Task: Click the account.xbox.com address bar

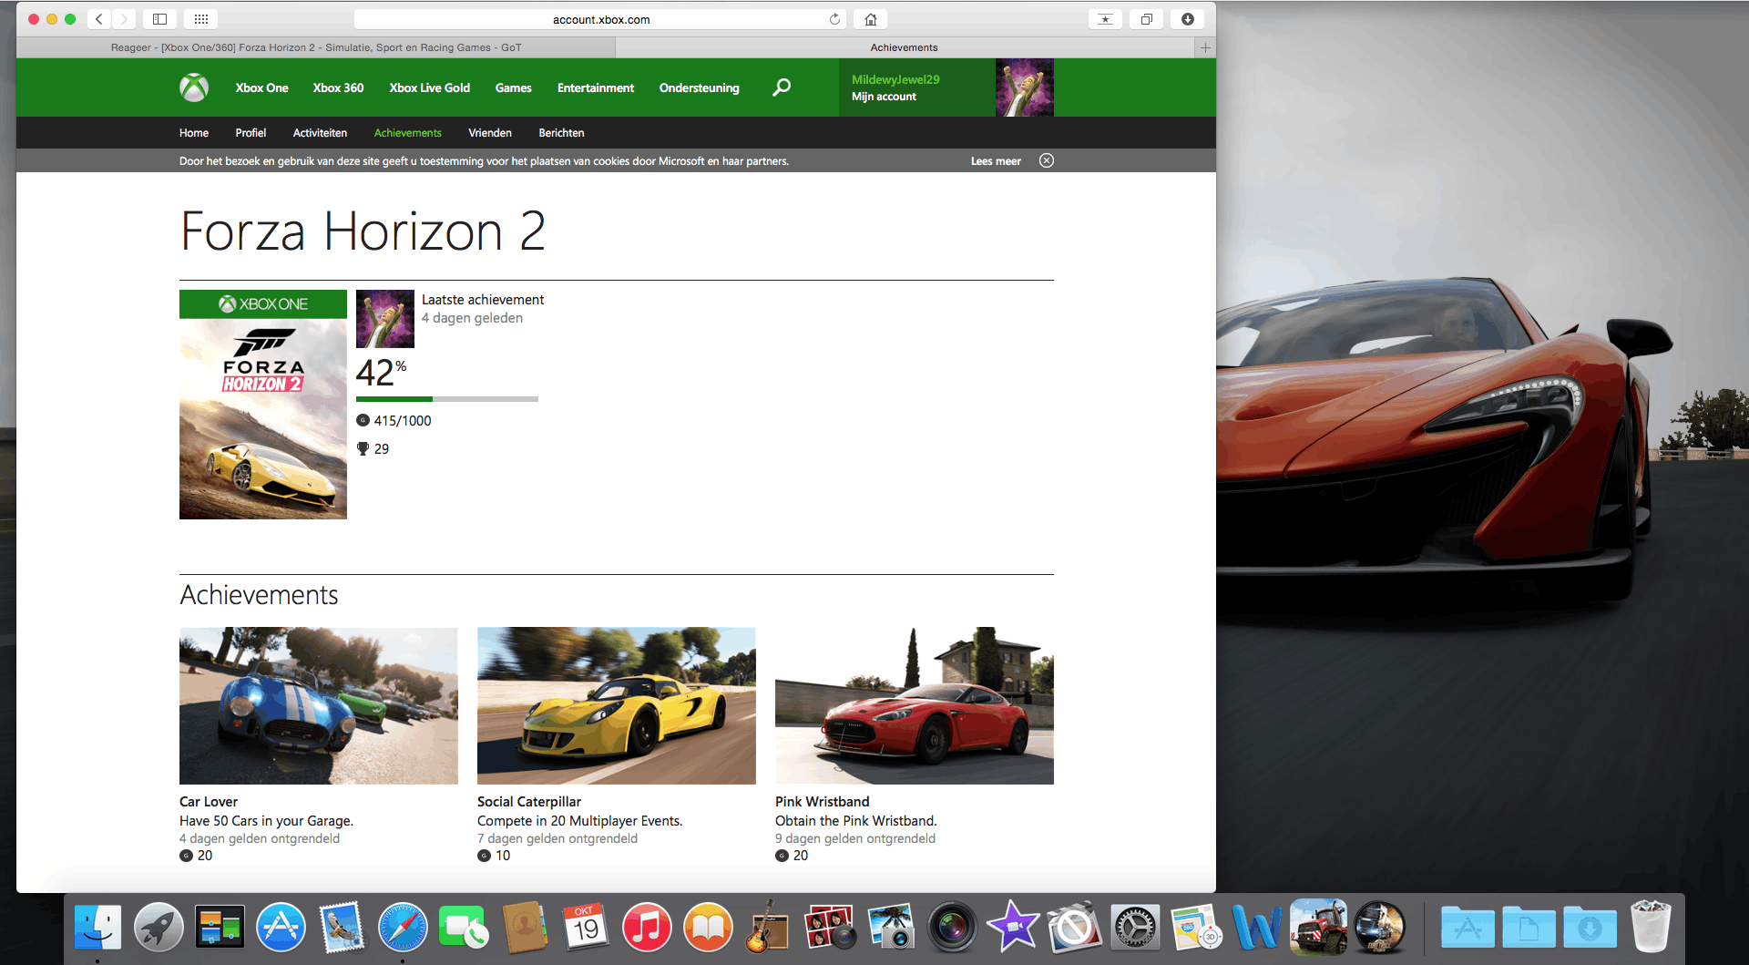Action: tap(601, 19)
